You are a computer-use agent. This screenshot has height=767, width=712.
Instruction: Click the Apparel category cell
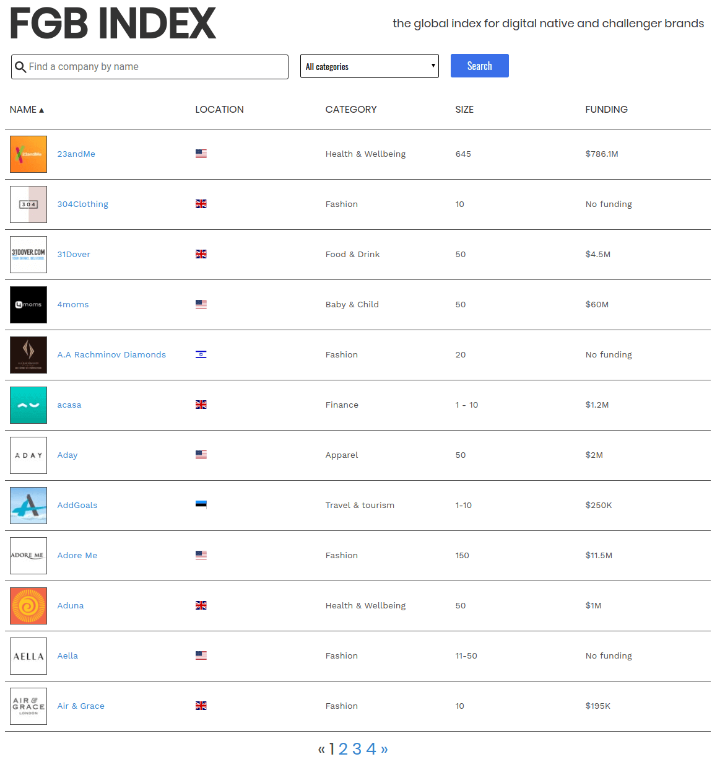[342, 455]
